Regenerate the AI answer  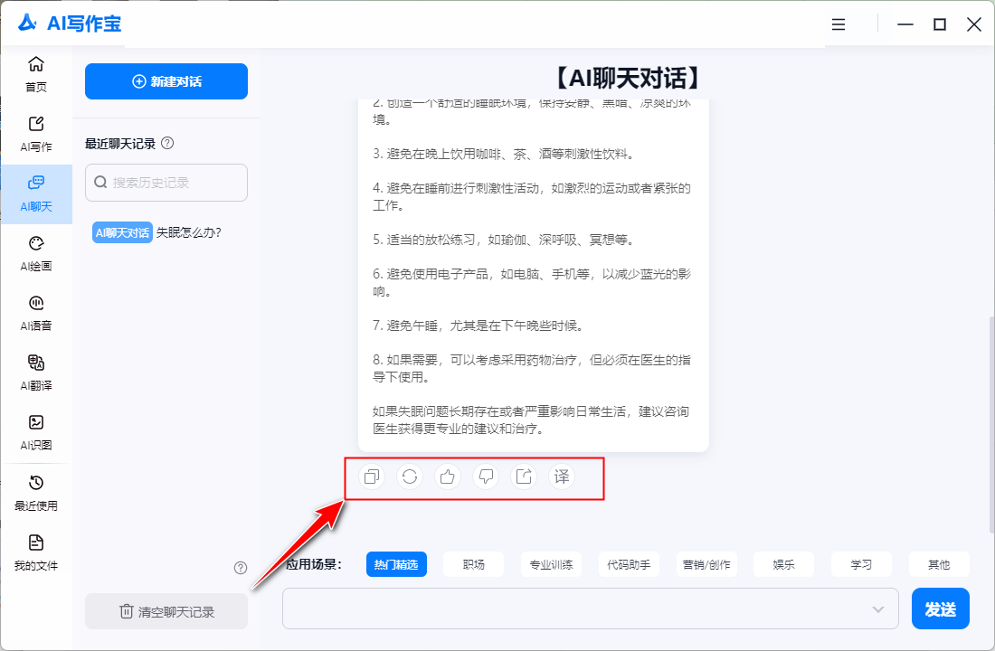point(410,476)
